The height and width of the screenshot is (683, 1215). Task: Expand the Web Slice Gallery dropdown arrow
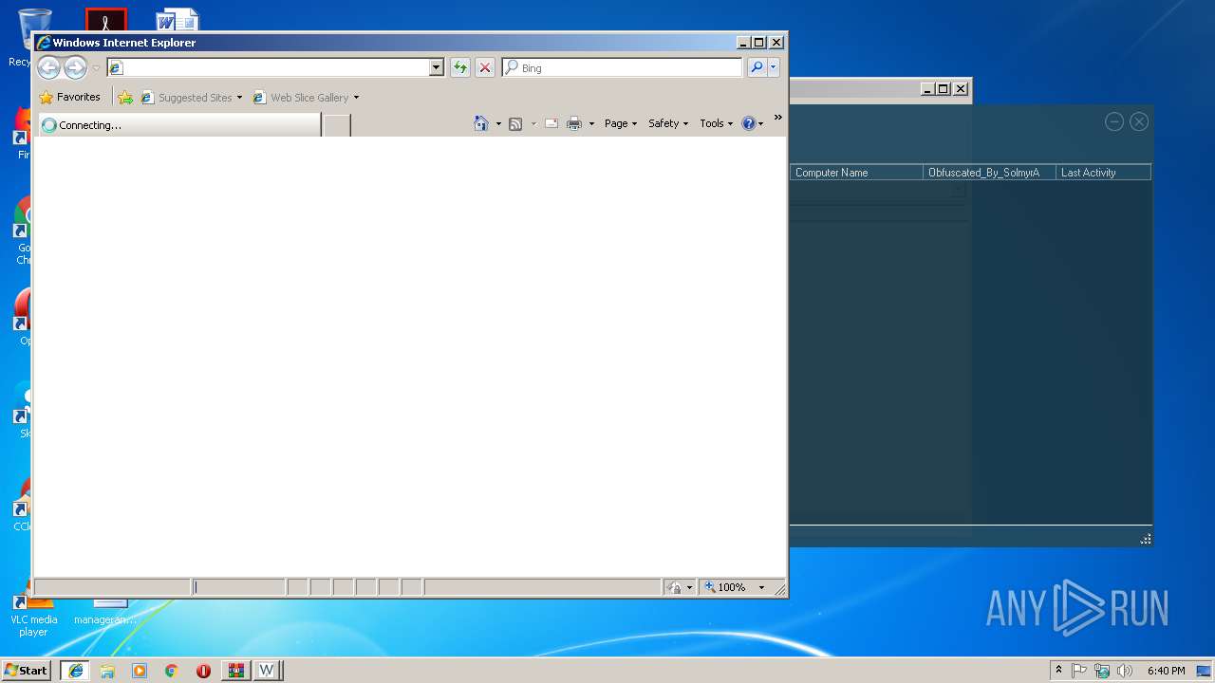pos(356,98)
